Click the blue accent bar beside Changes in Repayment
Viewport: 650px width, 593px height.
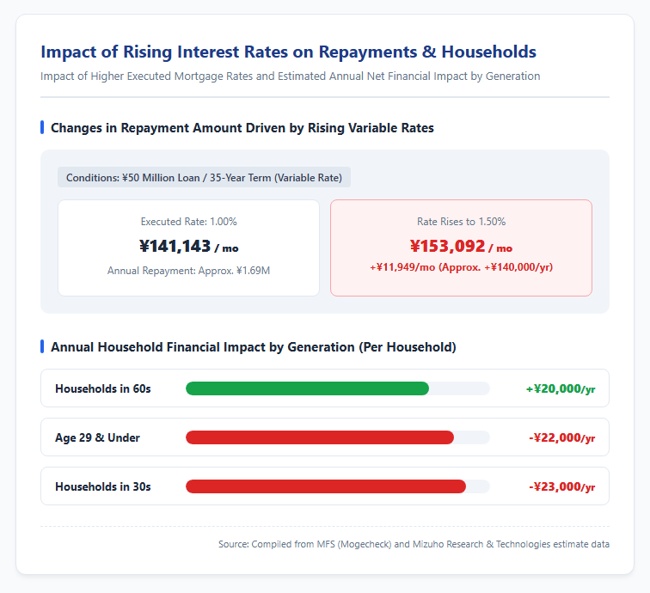[x=42, y=128]
